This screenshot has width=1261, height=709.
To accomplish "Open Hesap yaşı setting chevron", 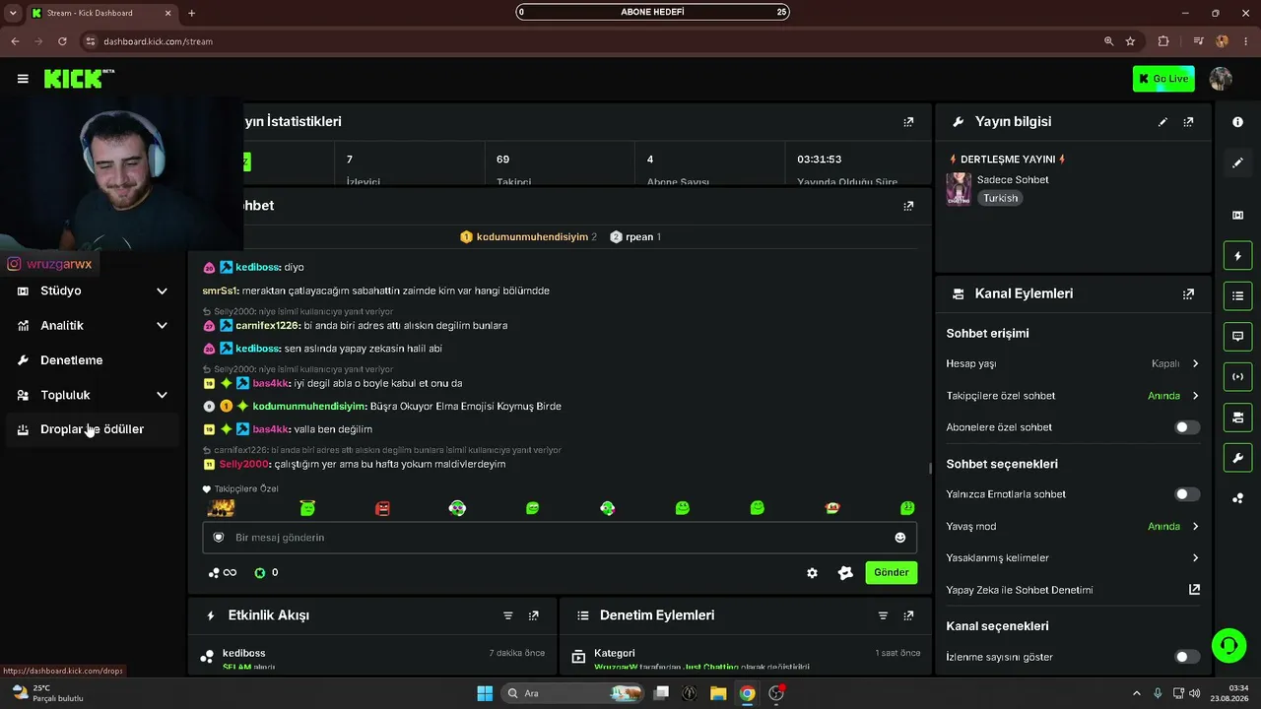I will click(x=1195, y=363).
